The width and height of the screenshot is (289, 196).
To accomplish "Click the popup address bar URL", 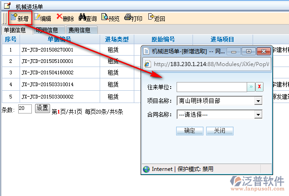I will coord(212,64).
